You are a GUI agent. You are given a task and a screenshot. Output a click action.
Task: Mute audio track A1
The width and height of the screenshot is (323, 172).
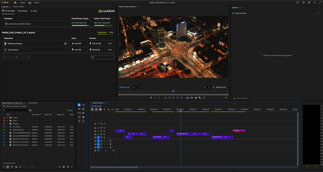[104, 141]
